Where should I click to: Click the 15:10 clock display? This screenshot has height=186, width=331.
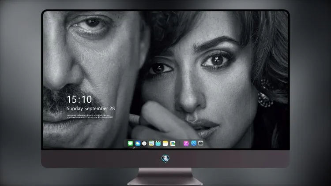click(79, 99)
